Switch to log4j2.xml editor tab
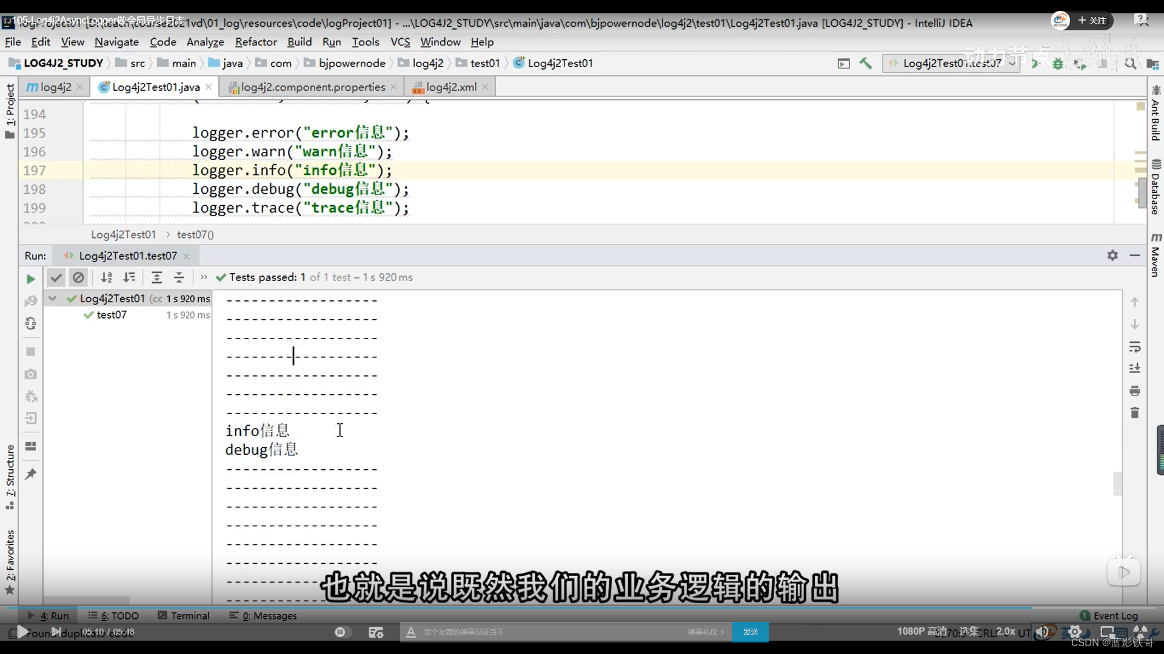The width and height of the screenshot is (1164, 654). (x=451, y=87)
